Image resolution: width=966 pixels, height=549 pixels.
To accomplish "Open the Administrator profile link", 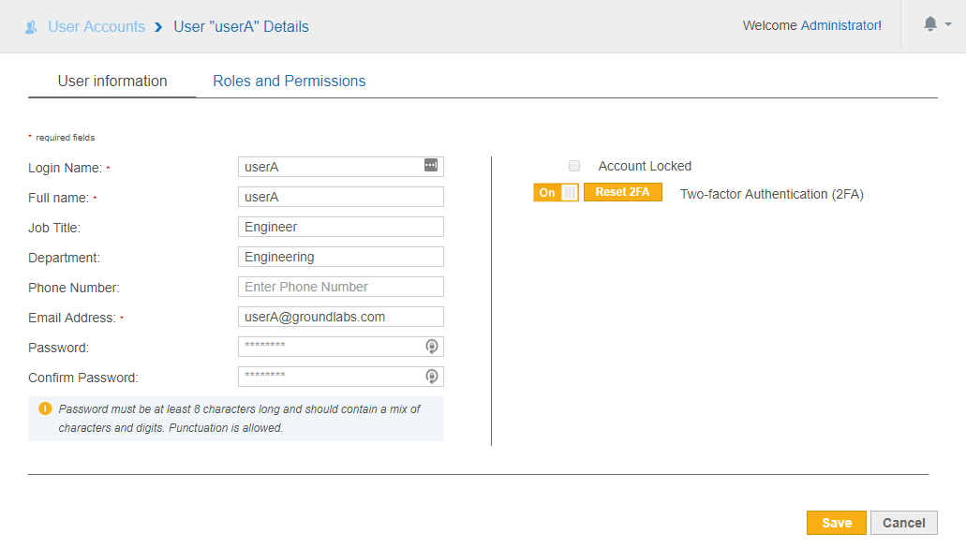I will (840, 25).
